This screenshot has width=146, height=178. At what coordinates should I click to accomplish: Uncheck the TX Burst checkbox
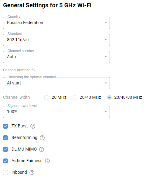tap(5, 126)
